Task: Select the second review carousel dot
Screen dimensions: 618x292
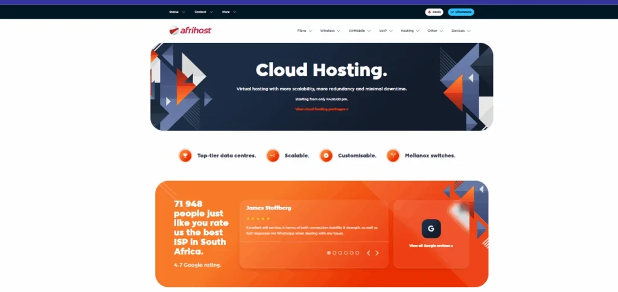Action: (334, 253)
